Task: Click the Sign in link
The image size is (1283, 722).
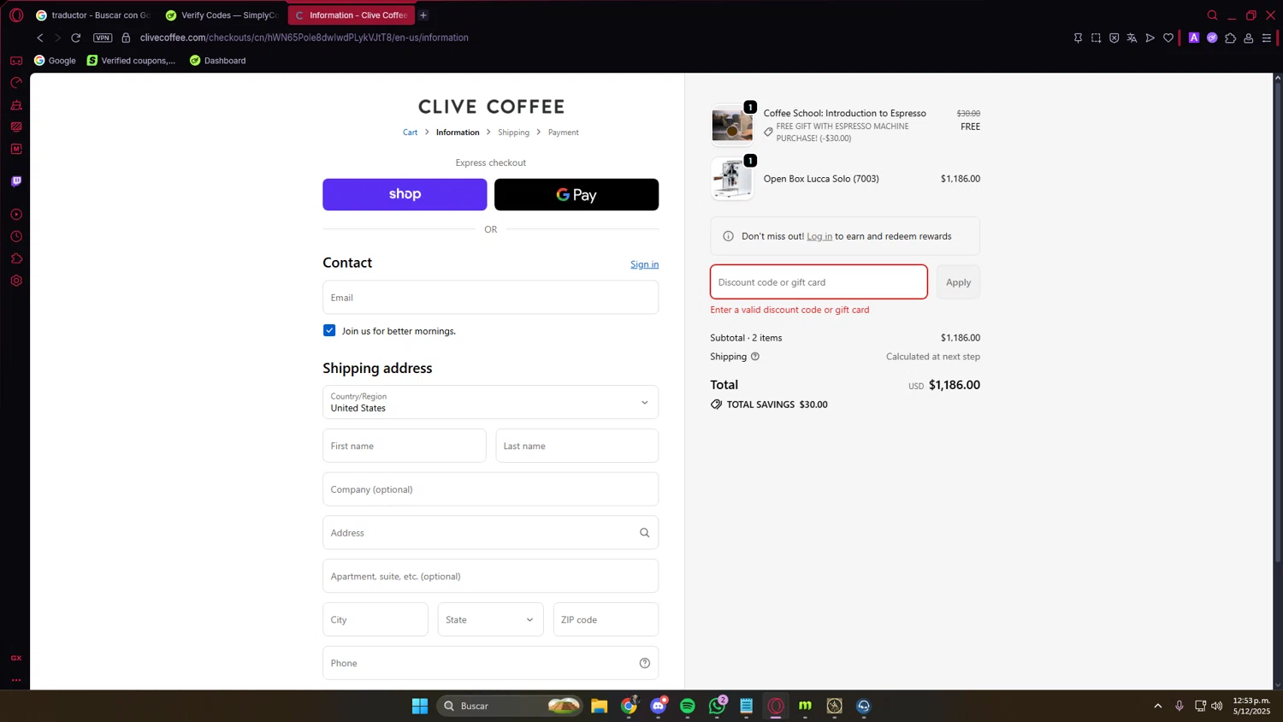Action: click(x=644, y=264)
